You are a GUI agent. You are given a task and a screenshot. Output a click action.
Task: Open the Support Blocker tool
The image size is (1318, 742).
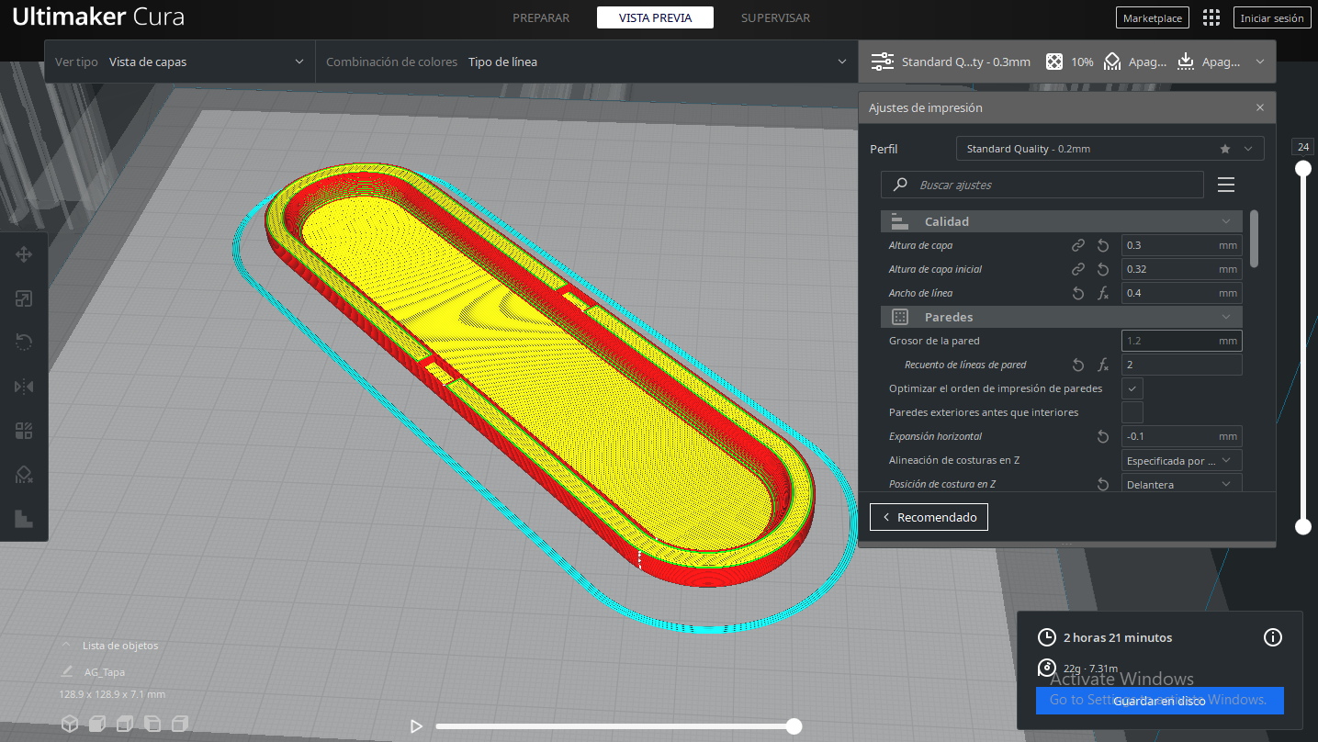pos(24,475)
